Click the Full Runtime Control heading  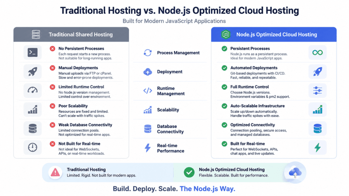[249, 87]
